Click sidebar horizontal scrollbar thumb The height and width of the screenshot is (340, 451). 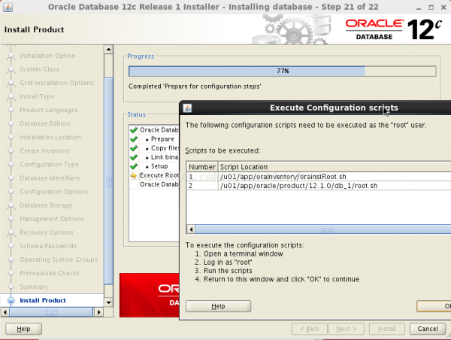[51, 312]
